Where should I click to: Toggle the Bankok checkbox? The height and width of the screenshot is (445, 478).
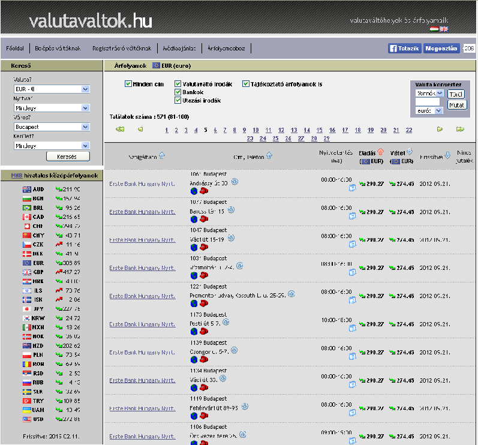178,92
